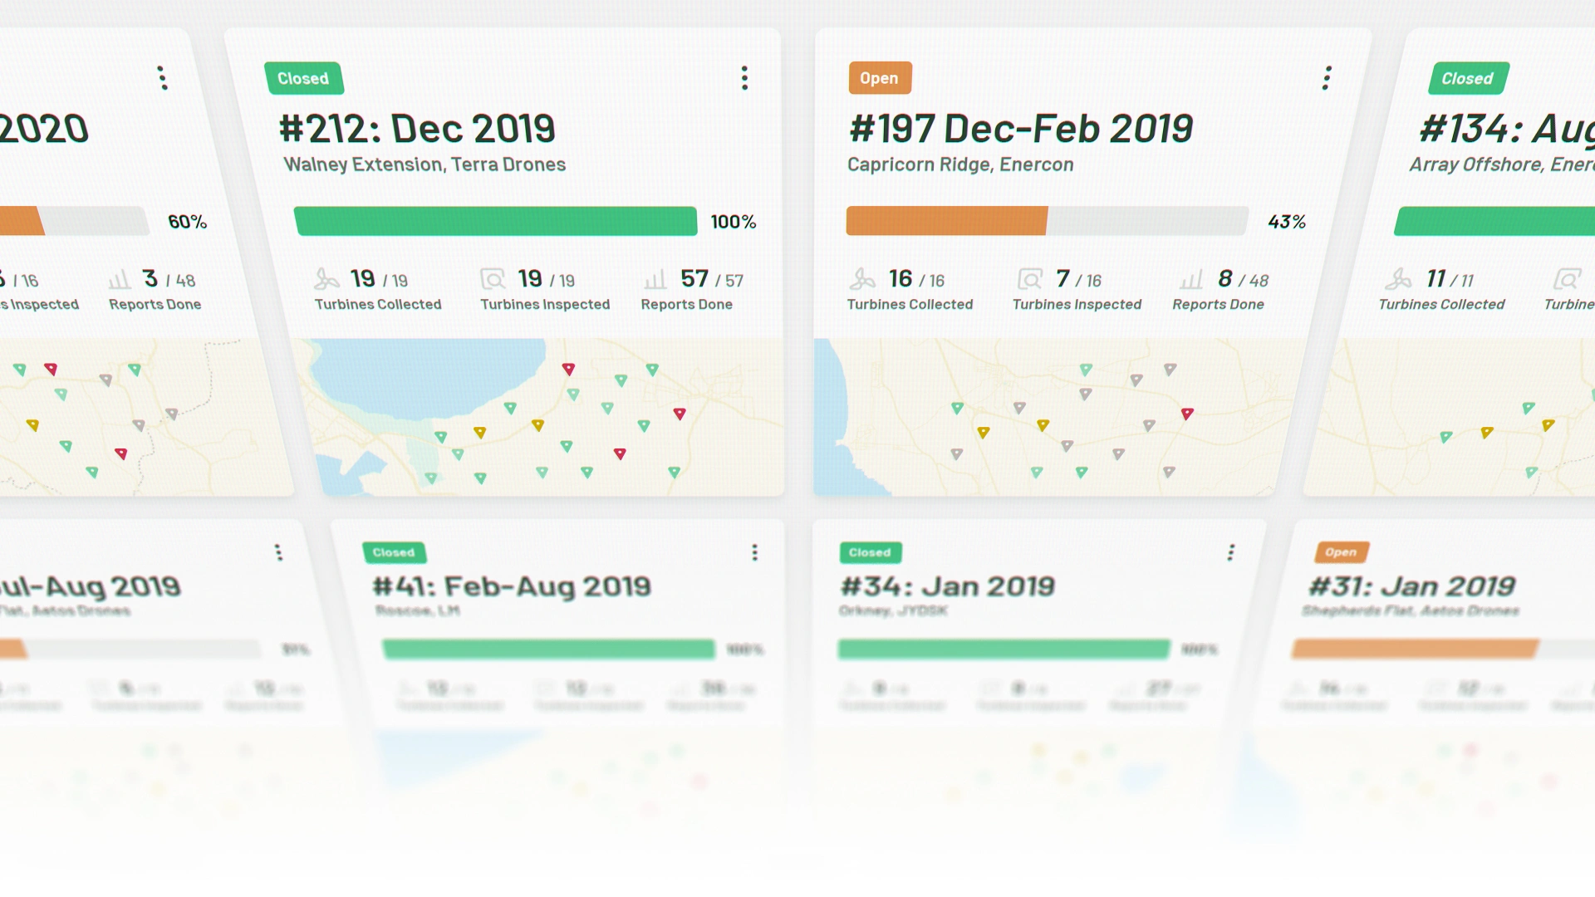
Task: Click the Open status badge on #197
Action: pos(879,78)
